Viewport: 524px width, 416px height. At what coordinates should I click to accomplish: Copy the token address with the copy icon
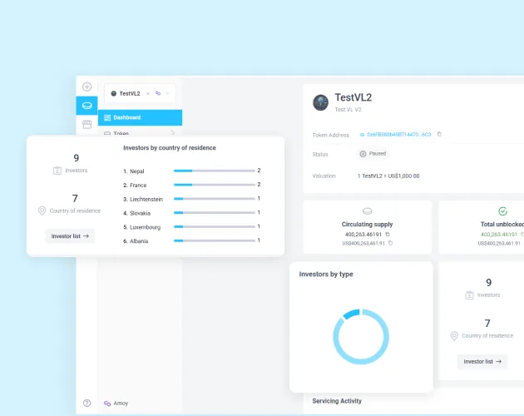click(x=439, y=134)
